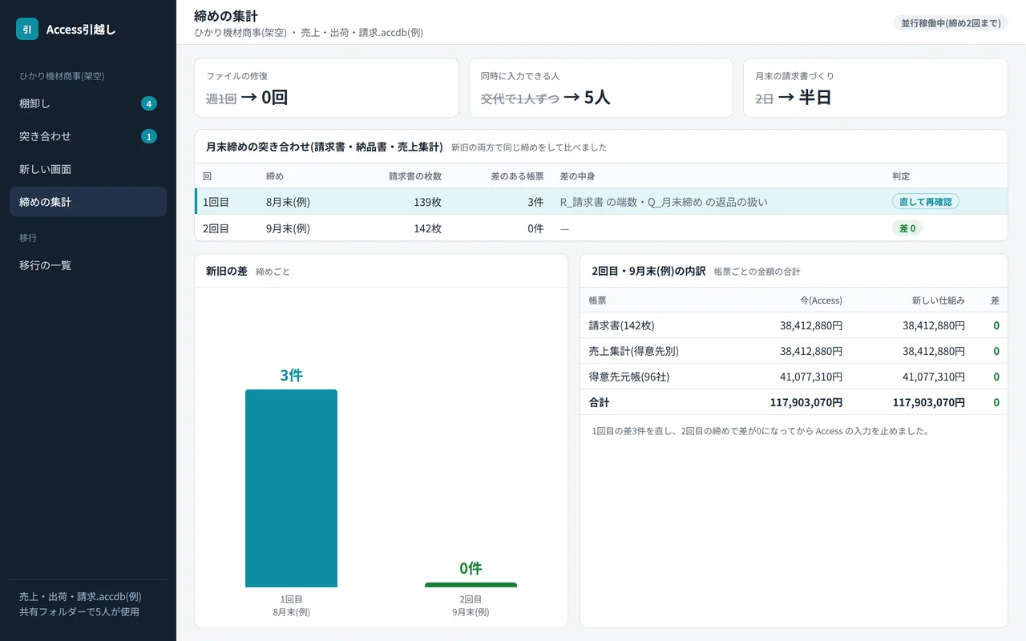Image resolution: width=1026 pixels, height=641 pixels.
Task: Open 突き合わせ in the sidebar
Action: click(x=88, y=136)
